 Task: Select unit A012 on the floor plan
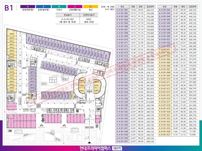(x=33, y=69)
